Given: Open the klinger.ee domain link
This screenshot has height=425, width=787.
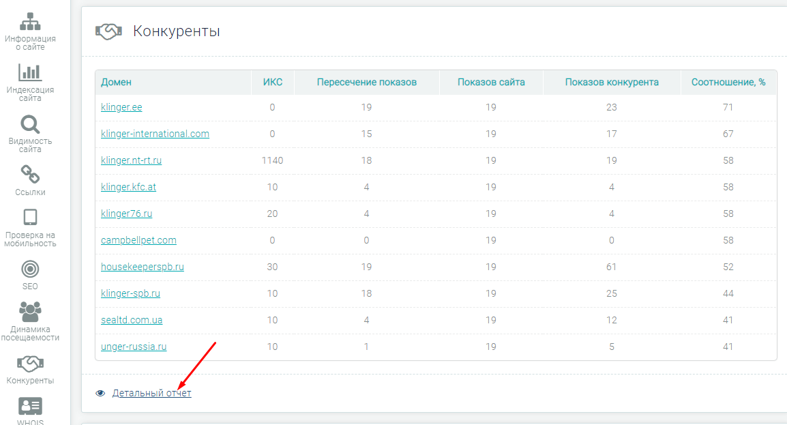Looking at the screenshot, I should pyautogui.click(x=121, y=107).
